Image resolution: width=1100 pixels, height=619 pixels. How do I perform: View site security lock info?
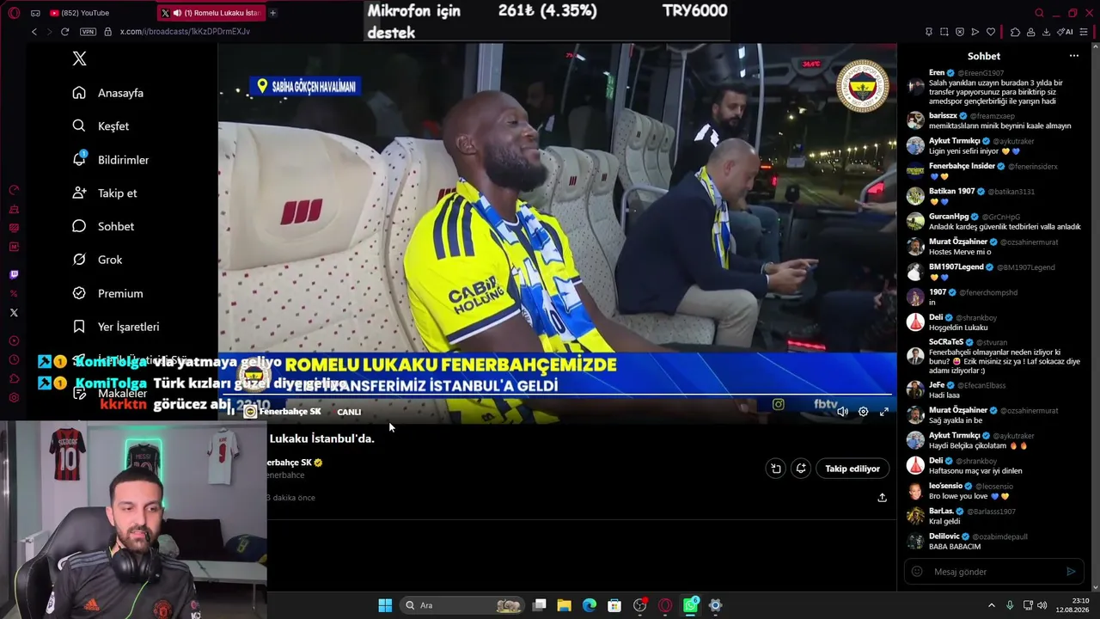(x=107, y=32)
